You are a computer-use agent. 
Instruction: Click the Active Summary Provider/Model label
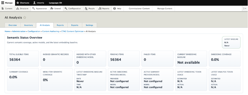(152, 73)
